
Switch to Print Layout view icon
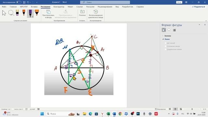175,109
